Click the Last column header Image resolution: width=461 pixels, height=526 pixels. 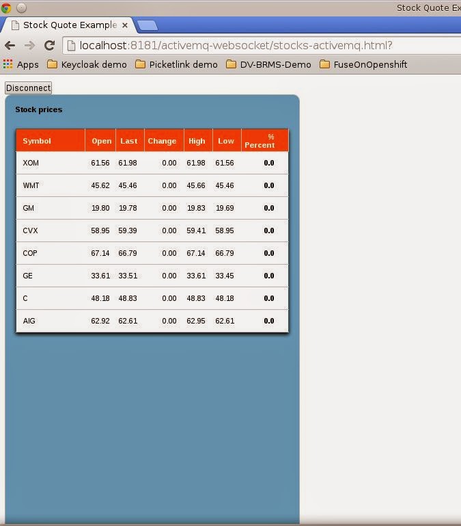(x=129, y=141)
